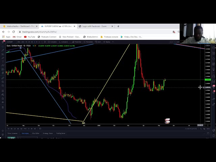
Task: Reload the page with browser refresh icon
Action: pos(13,32)
